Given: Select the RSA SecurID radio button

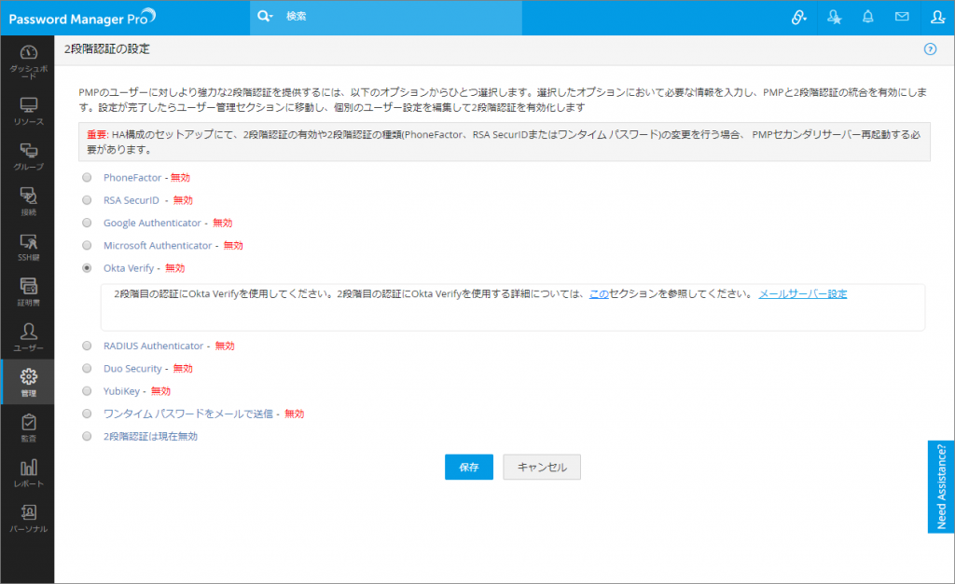Looking at the screenshot, I should click(x=87, y=200).
